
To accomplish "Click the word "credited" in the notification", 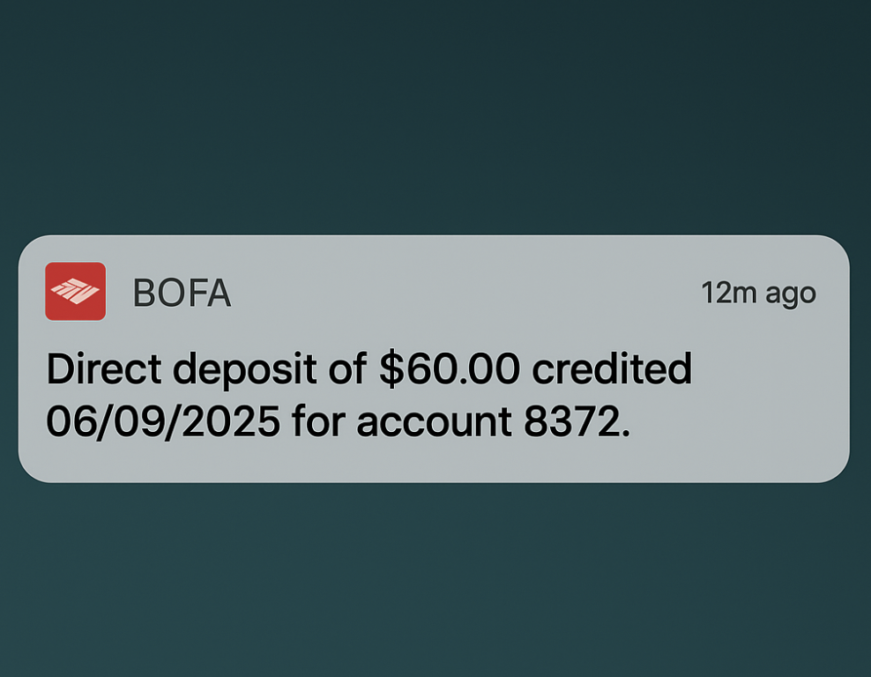I will point(612,370).
